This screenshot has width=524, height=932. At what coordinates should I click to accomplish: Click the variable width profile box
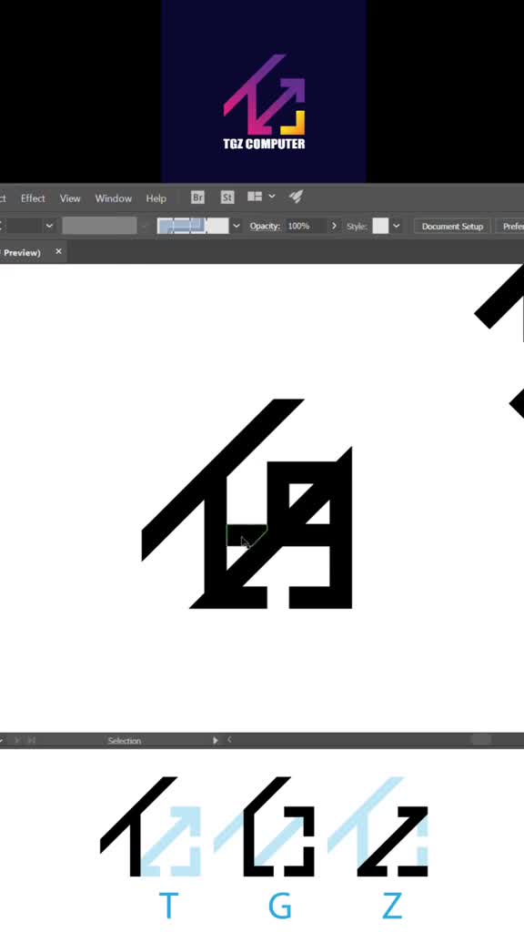[99, 226]
